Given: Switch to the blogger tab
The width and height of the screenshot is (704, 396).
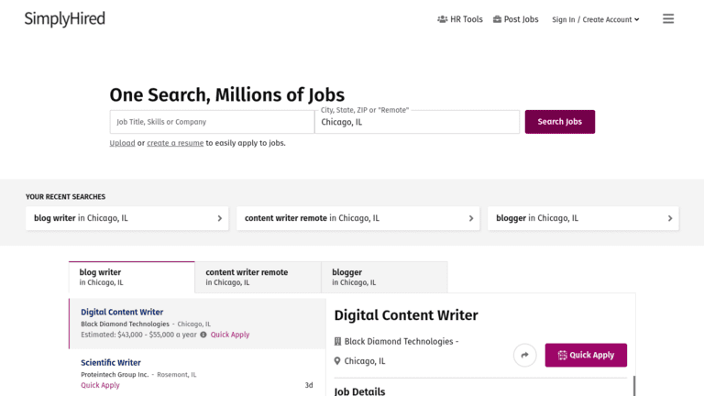Looking at the screenshot, I should (384, 277).
